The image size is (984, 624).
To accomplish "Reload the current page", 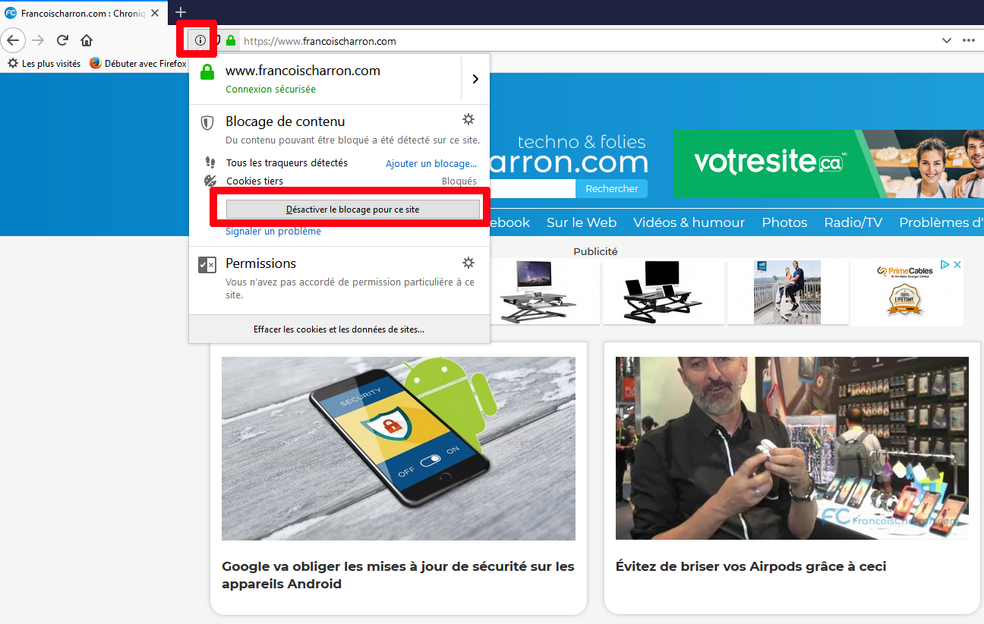I will pos(63,40).
